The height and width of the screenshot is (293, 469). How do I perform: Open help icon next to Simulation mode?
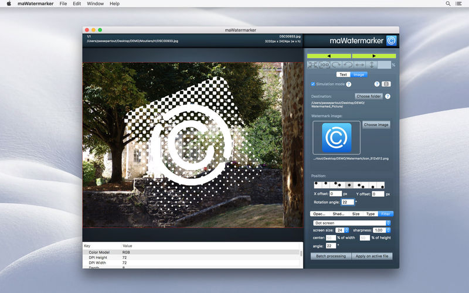point(349,84)
